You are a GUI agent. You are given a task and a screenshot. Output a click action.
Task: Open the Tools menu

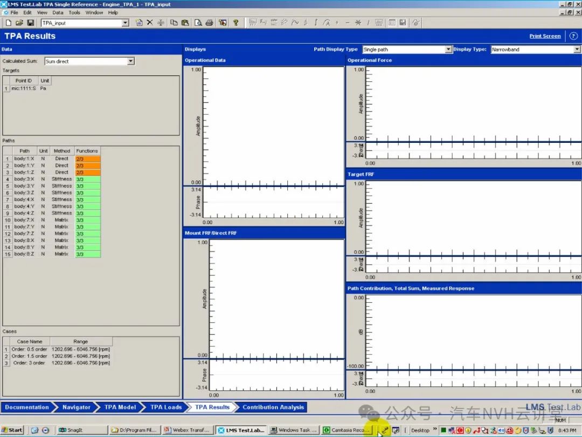coord(74,12)
